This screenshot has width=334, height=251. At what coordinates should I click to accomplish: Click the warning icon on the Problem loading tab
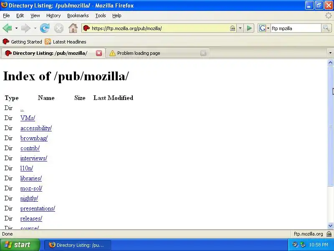click(x=112, y=53)
